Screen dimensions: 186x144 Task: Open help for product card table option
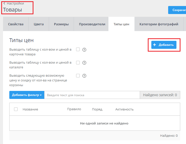tap(84, 50)
